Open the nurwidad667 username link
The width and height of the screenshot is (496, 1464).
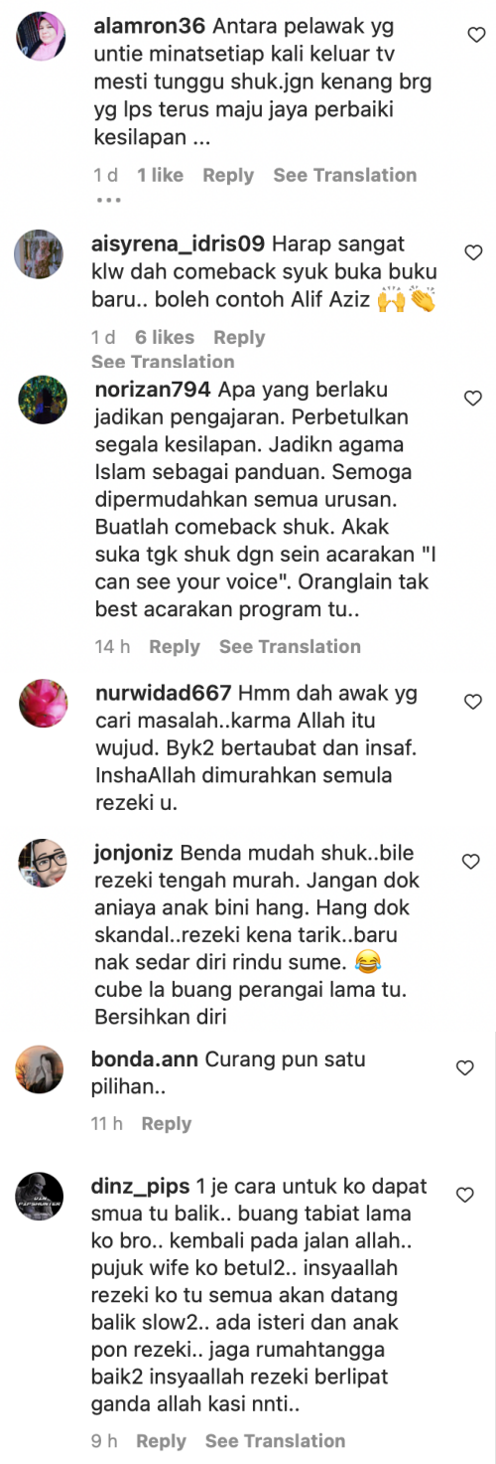[x=163, y=692]
